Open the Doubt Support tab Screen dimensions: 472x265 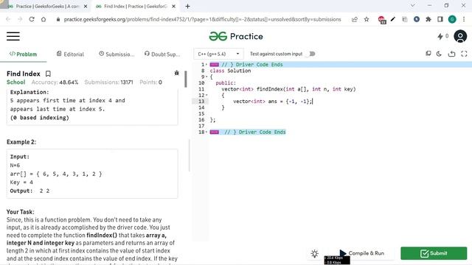point(162,54)
